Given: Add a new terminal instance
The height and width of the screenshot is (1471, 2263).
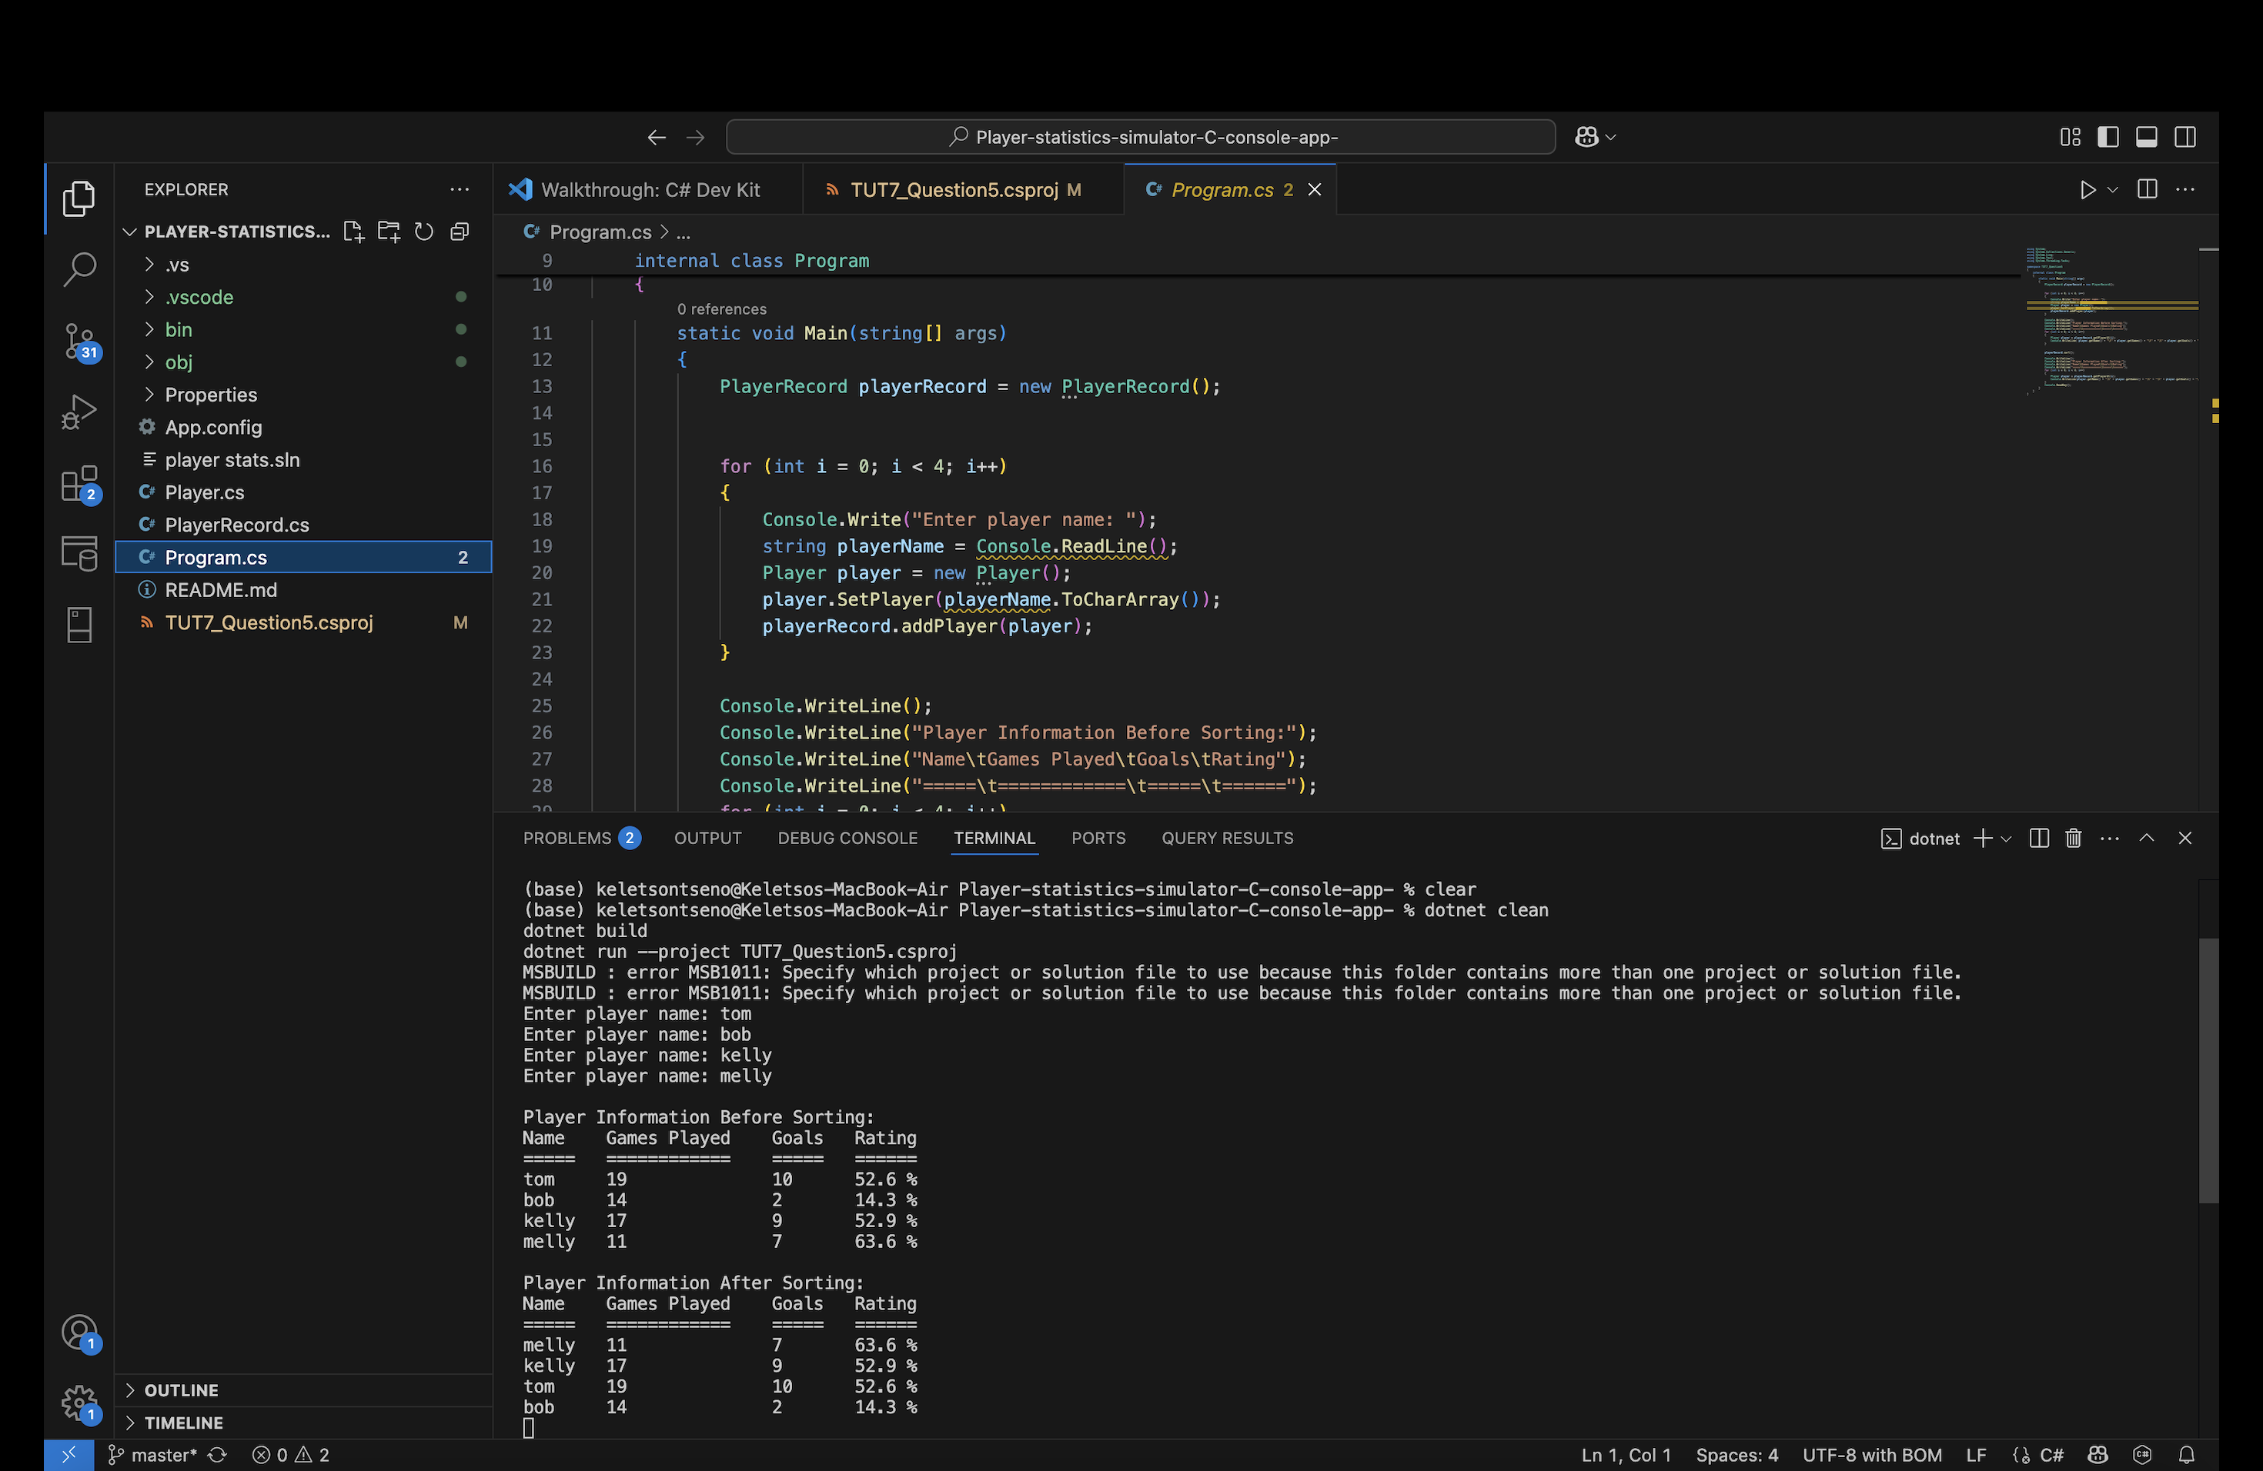Looking at the screenshot, I should tap(1983, 837).
